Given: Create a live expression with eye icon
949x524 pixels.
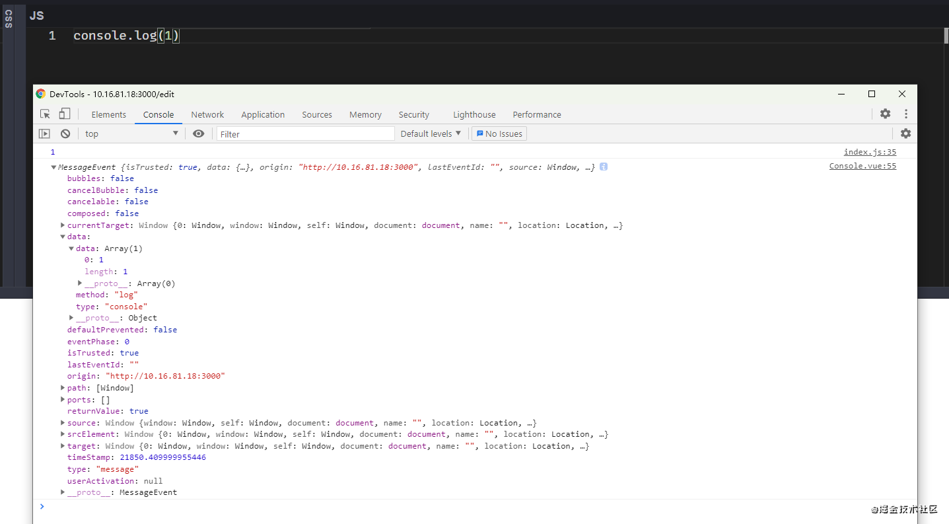Looking at the screenshot, I should point(198,133).
